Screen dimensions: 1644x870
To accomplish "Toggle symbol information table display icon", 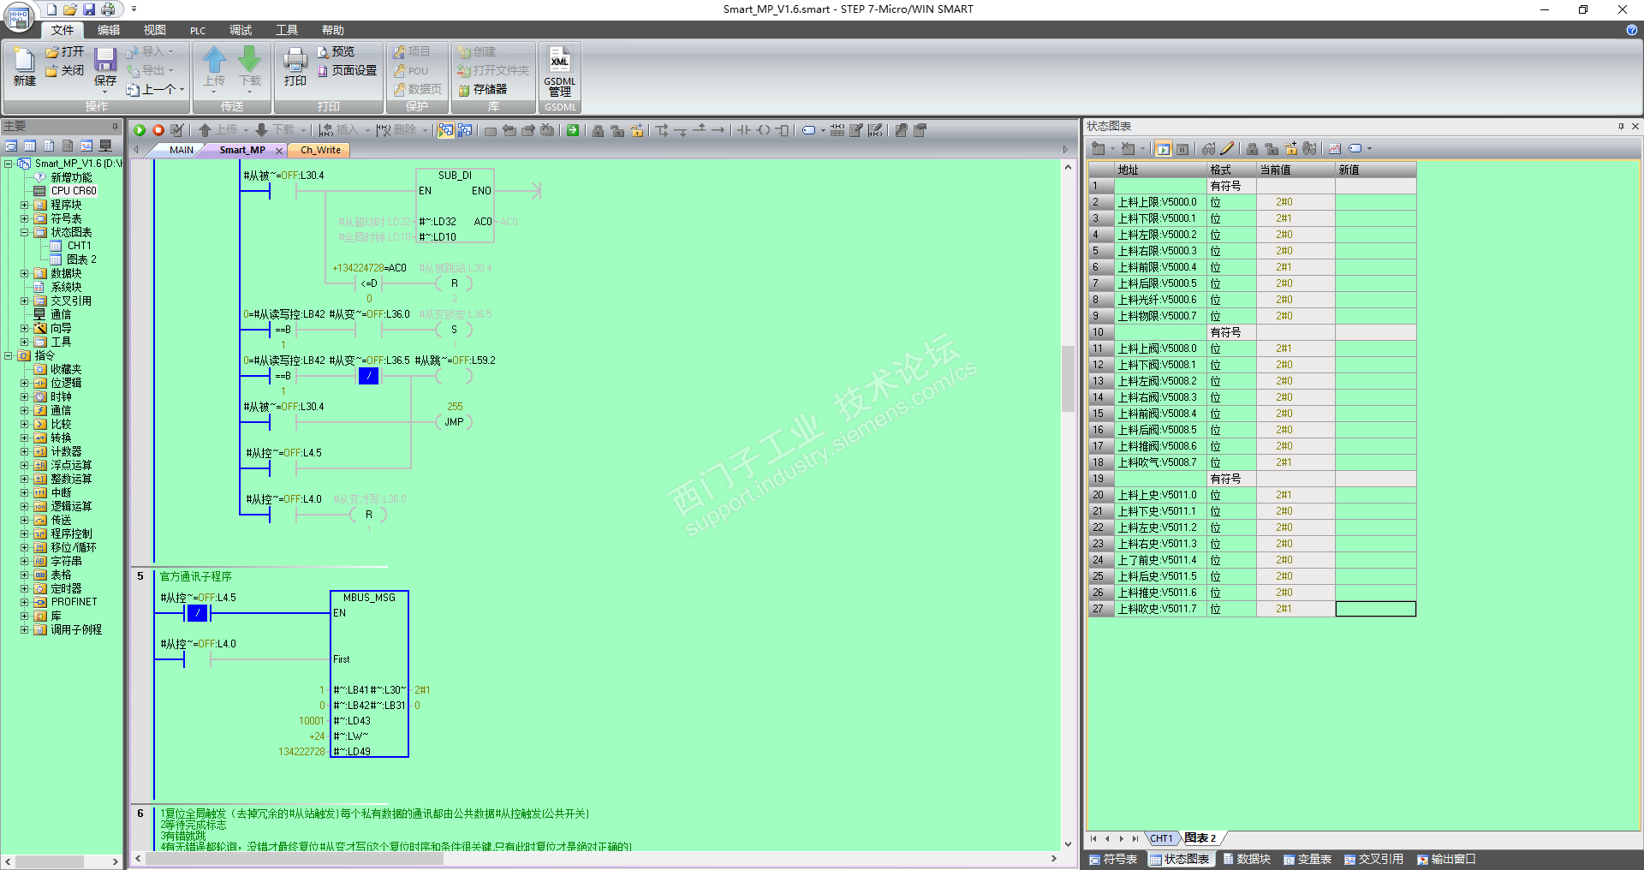I will 837,130.
